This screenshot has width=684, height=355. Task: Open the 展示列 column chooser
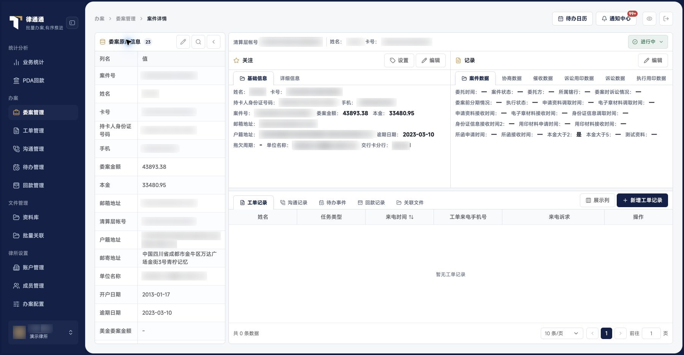click(x=597, y=200)
